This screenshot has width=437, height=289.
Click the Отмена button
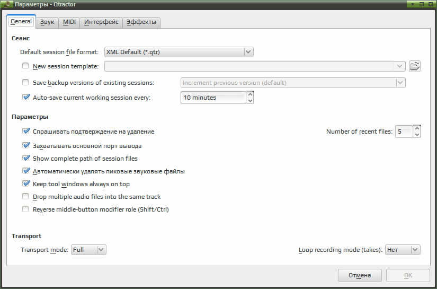(x=360, y=276)
